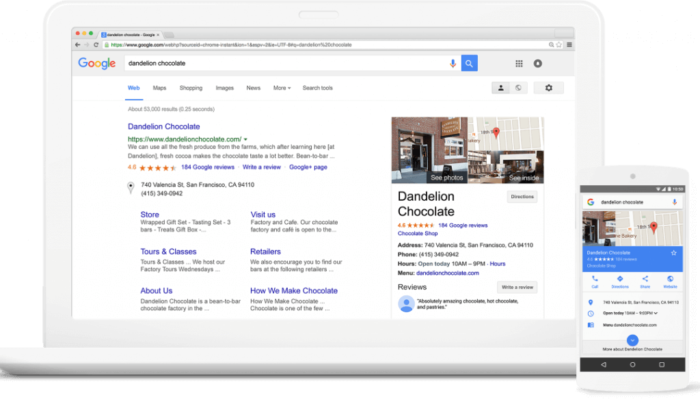The width and height of the screenshot is (700, 399).
Task: Switch to global results globe toggle
Action: pos(519,88)
